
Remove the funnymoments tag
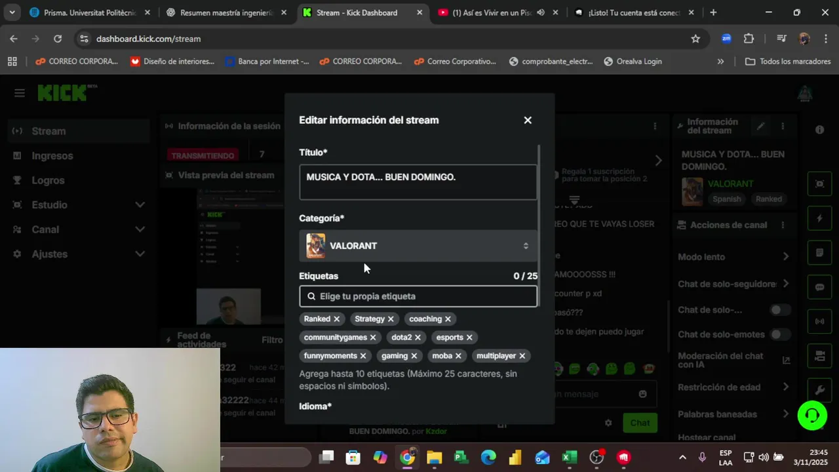(x=363, y=355)
